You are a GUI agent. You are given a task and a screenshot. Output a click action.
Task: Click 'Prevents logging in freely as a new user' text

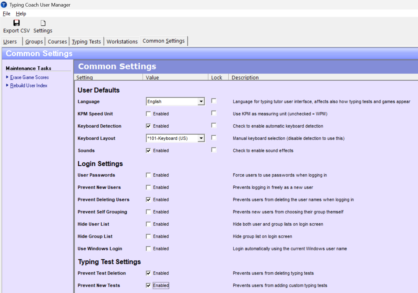[273, 187]
